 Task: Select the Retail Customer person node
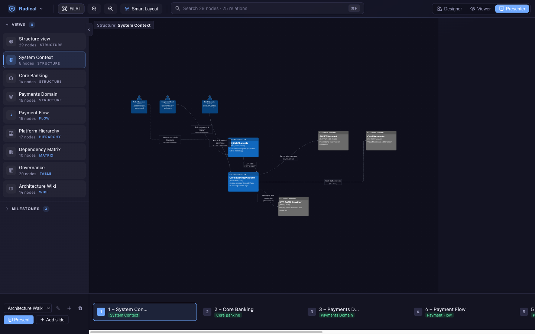(139, 105)
